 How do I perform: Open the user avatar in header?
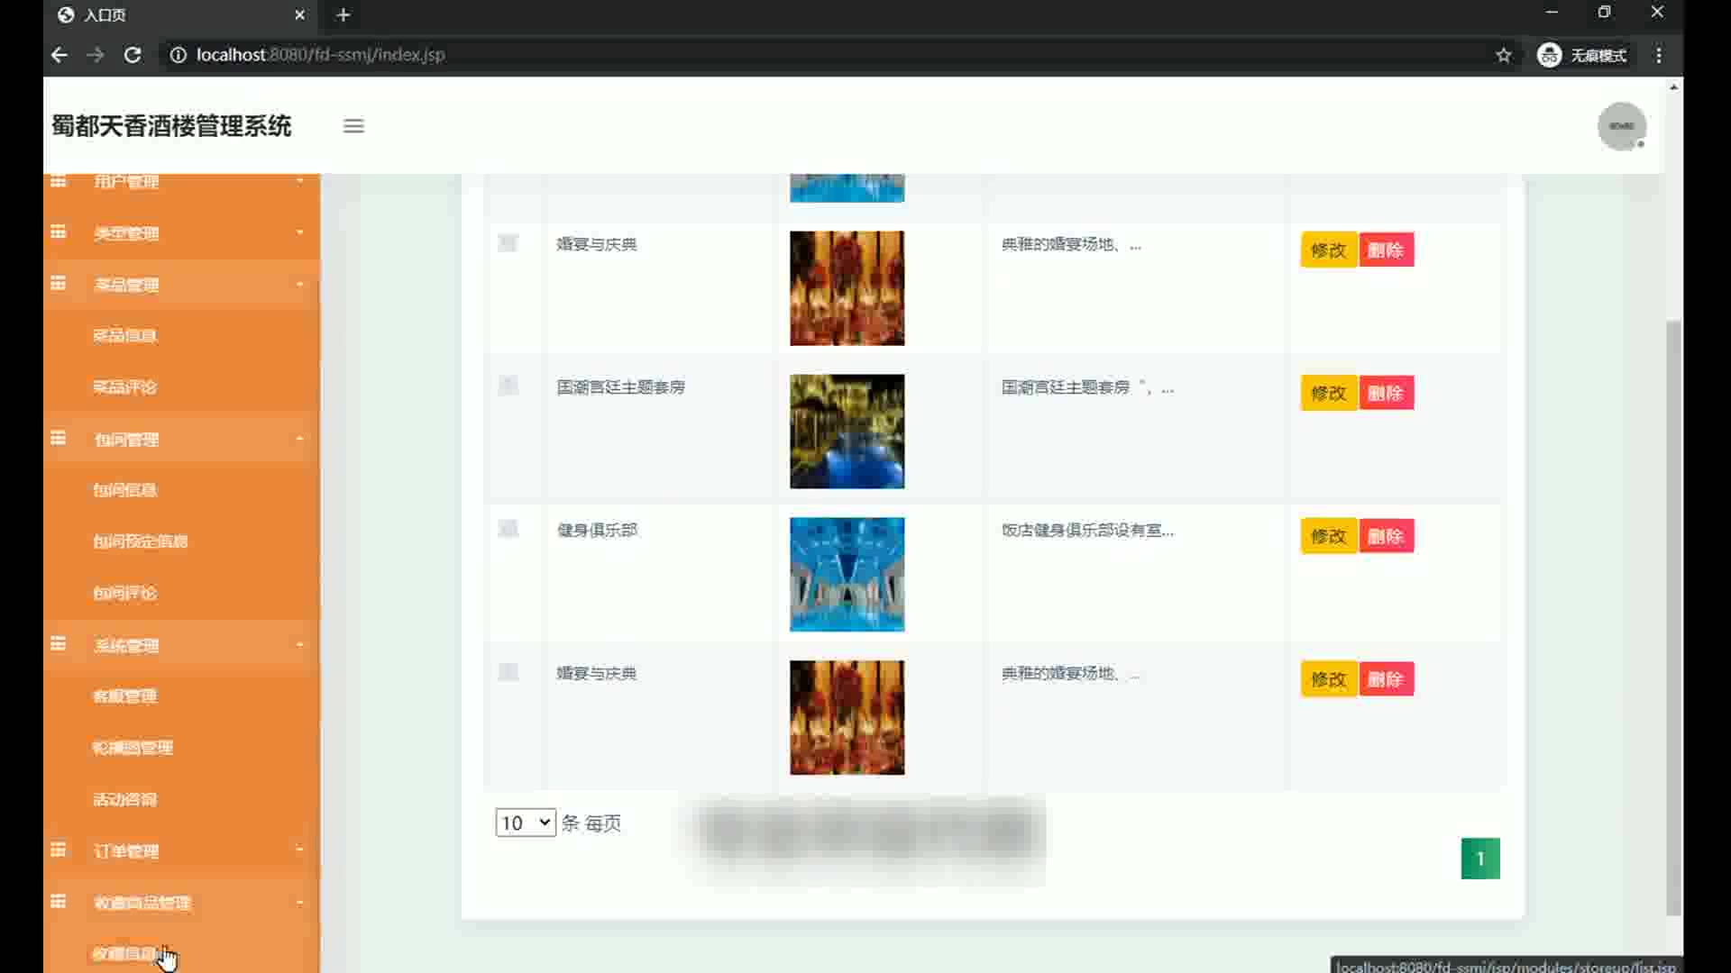click(1621, 126)
